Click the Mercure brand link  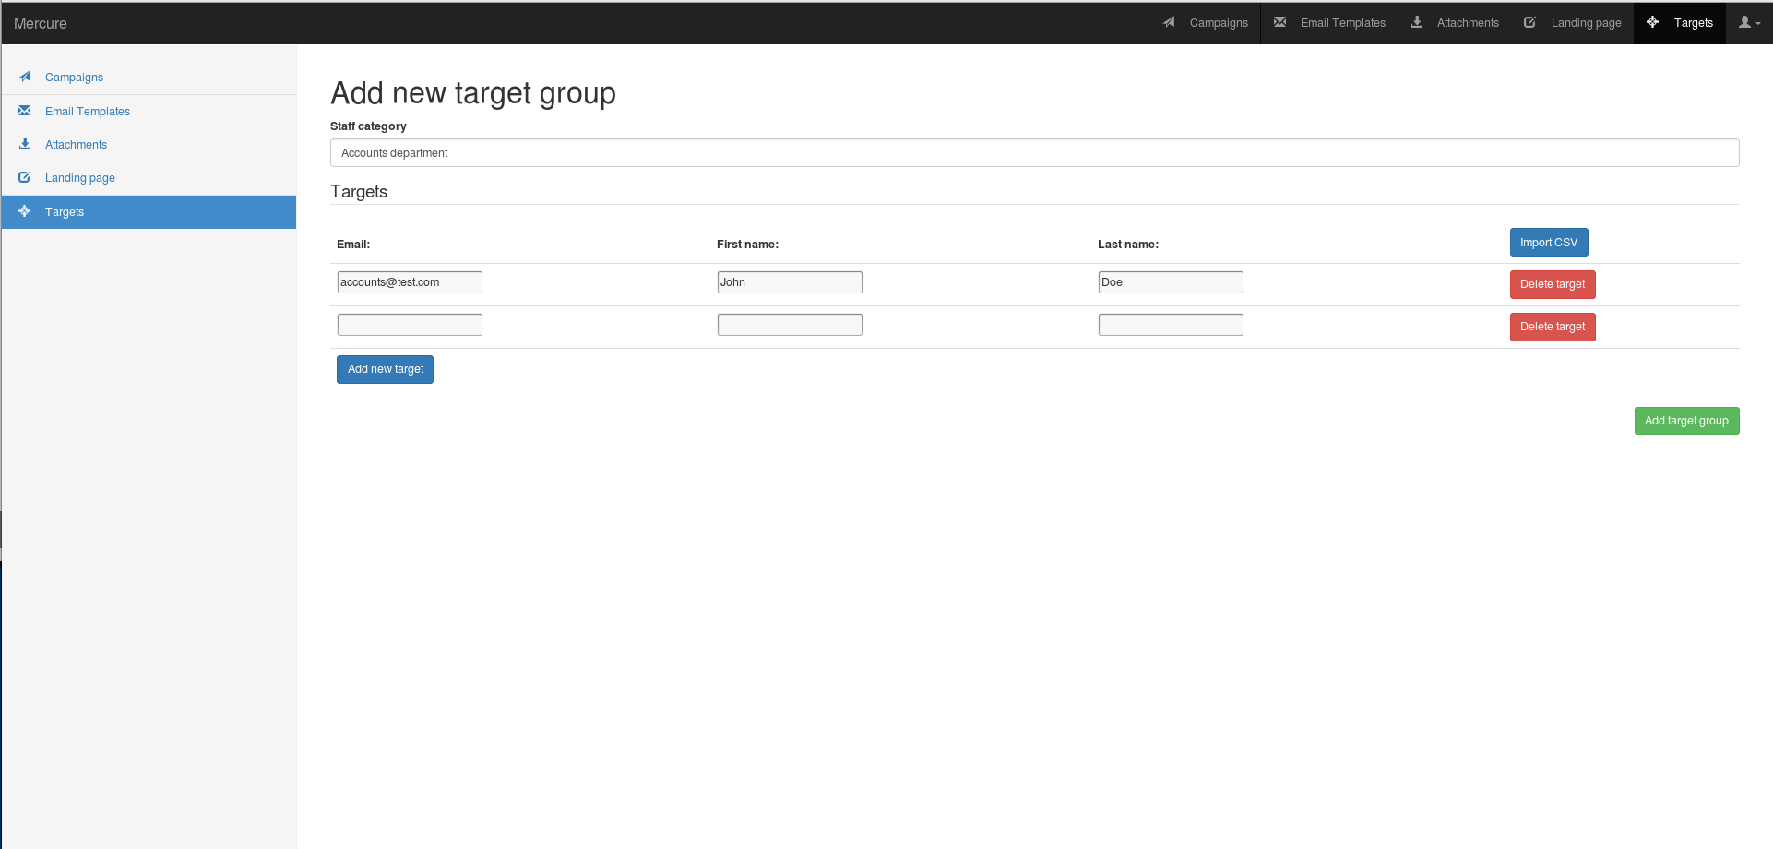click(41, 23)
